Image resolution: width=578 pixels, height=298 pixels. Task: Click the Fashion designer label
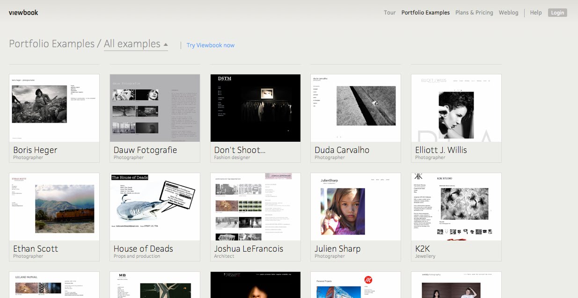tap(232, 158)
